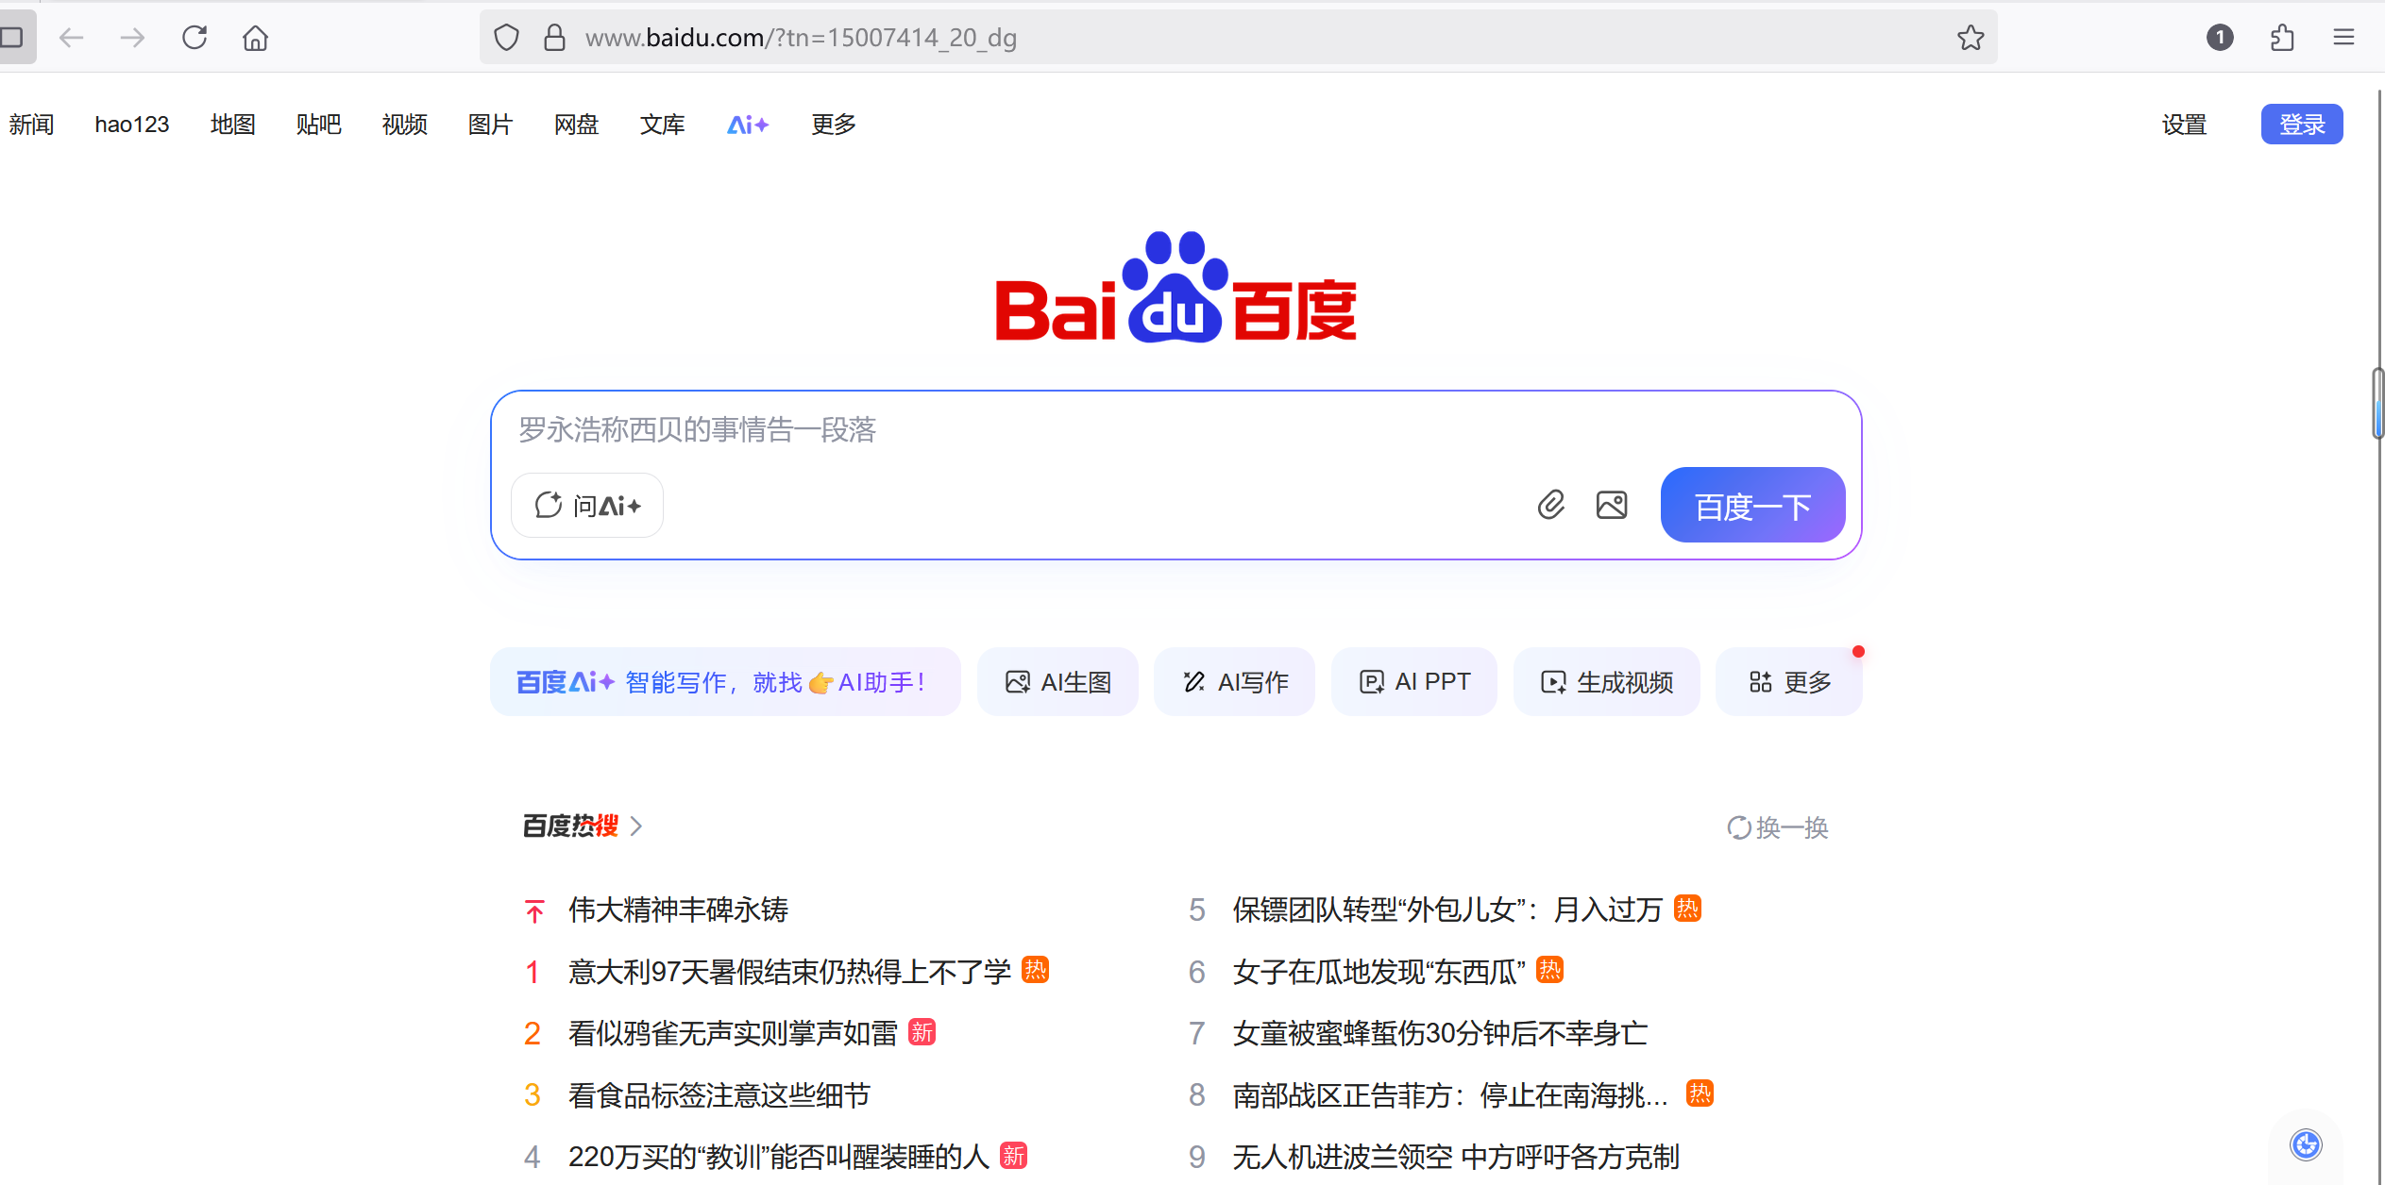Click the 问AI+ chat button
2385x1185 pixels.
[x=587, y=506]
